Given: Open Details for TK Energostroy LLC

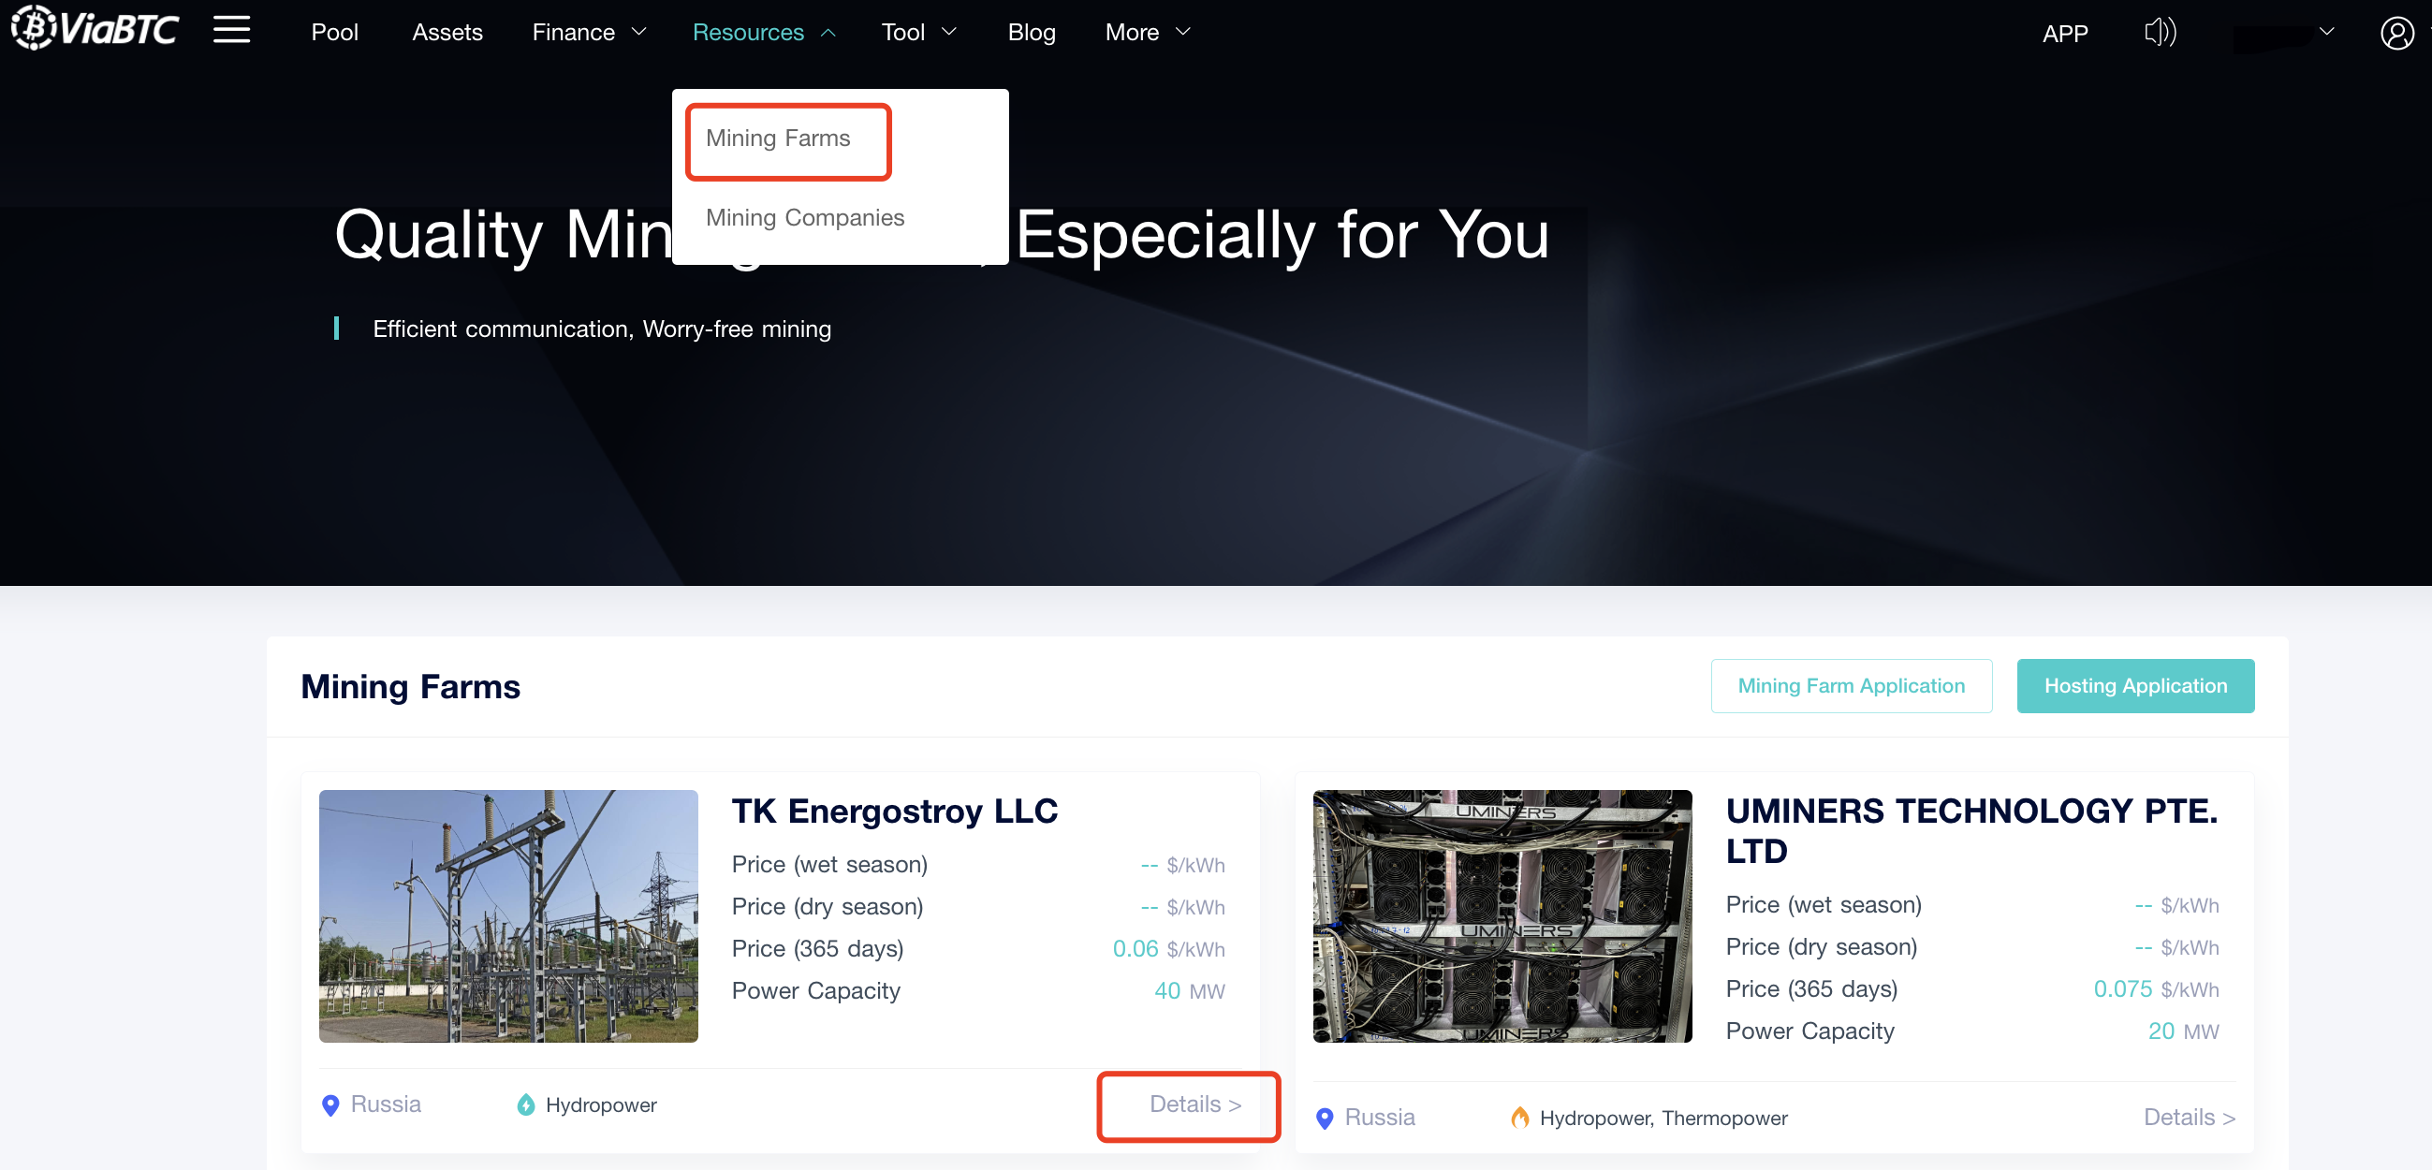Looking at the screenshot, I should tap(1194, 1104).
